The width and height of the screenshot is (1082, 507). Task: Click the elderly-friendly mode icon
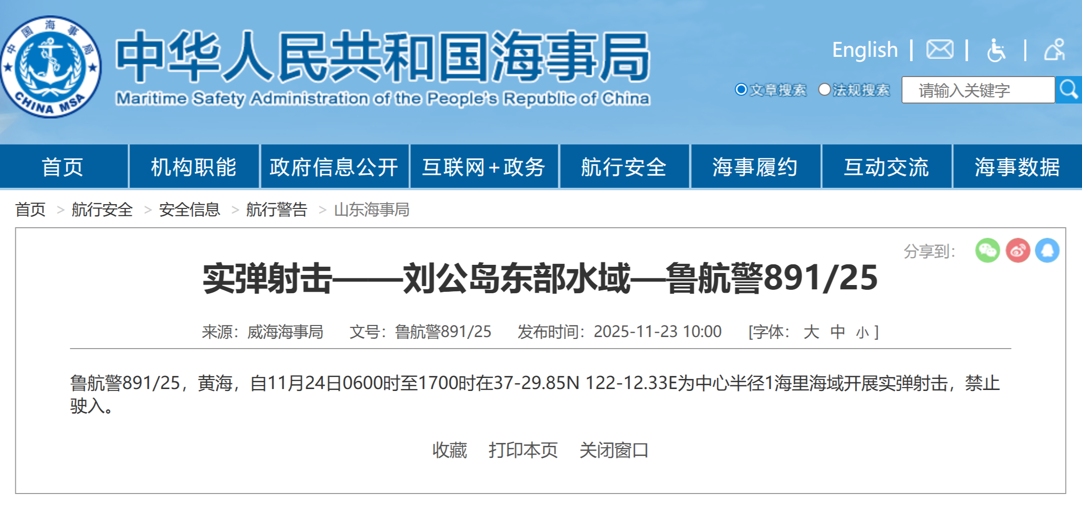pyautogui.click(x=1054, y=50)
